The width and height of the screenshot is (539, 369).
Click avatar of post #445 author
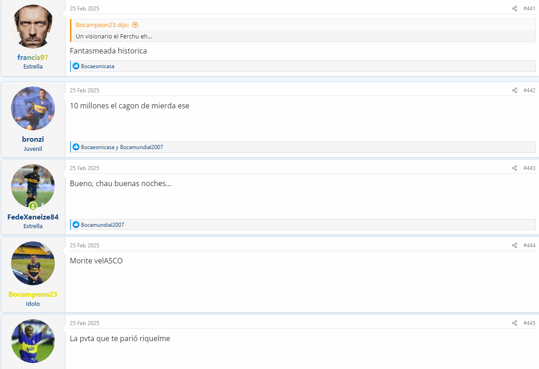(x=33, y=341)
